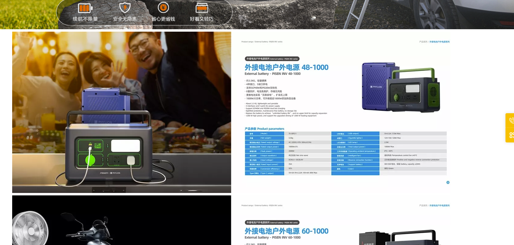Click the 12V=10A 120W Max value
This screenshot has width=514, height=245.
(393, 138)
